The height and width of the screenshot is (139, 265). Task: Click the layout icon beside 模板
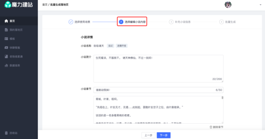click(6, 39)
